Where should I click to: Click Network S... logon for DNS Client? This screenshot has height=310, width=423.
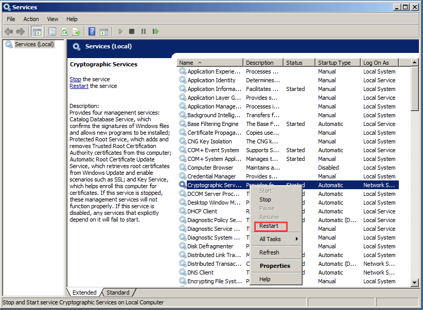[x=379, y=272]
